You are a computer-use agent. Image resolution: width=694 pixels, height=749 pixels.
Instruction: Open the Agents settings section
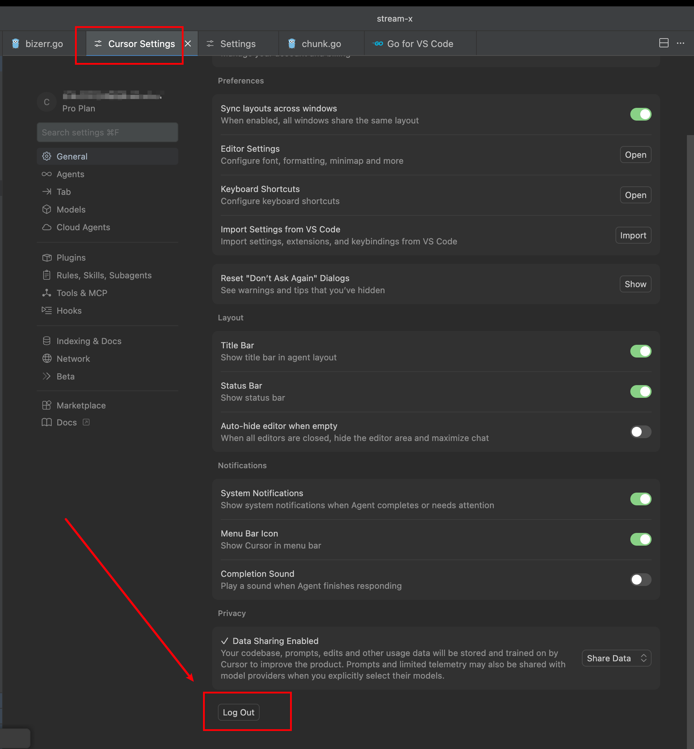point(108,174)
